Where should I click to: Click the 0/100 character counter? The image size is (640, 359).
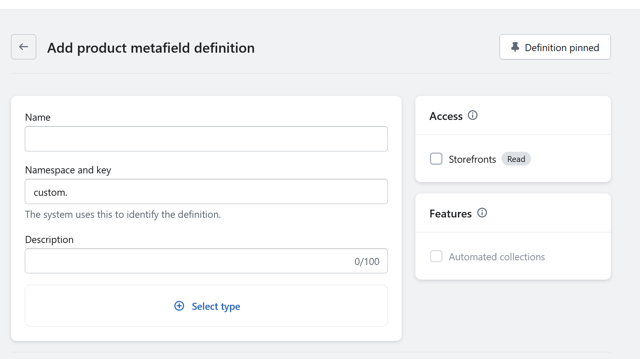367,261
